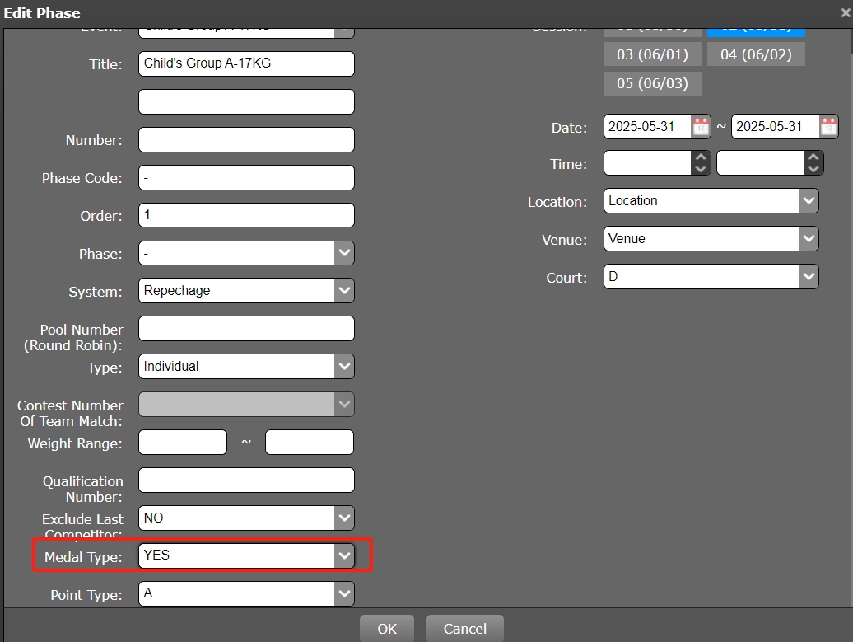This screenshot has width=853, height=642.
Task: Expand the Point Type dropdown
Action: [344, 593]
